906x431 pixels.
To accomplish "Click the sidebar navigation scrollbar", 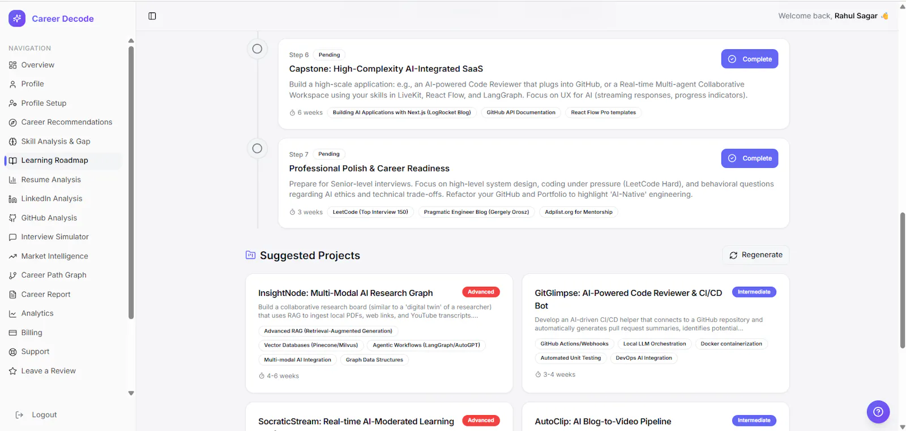I will coord(131,183).
